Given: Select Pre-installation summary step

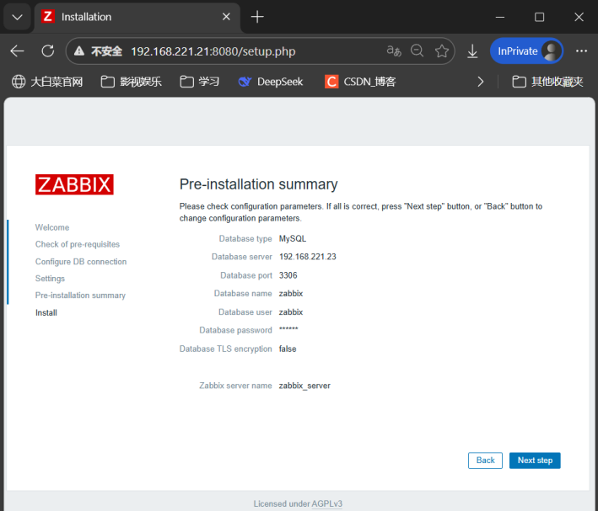Looking at the screenshot, I should 80,295.
